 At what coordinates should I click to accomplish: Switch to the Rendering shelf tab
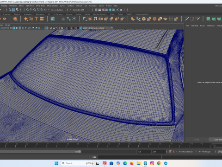pos(40,14)
